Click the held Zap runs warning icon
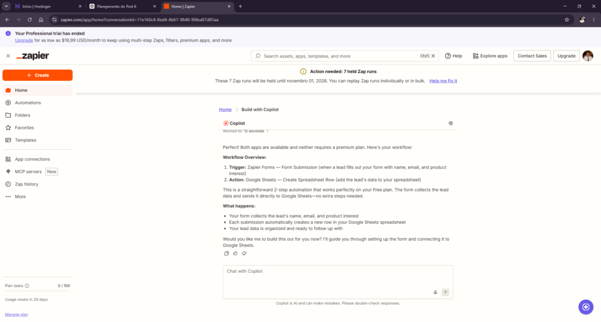Viewport: 601px width, 322px height. click(x=303, y=71)
